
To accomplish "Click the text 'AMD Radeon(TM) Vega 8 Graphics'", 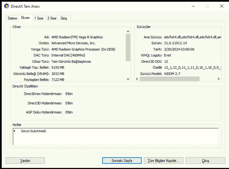I will (x=77, y=37).
